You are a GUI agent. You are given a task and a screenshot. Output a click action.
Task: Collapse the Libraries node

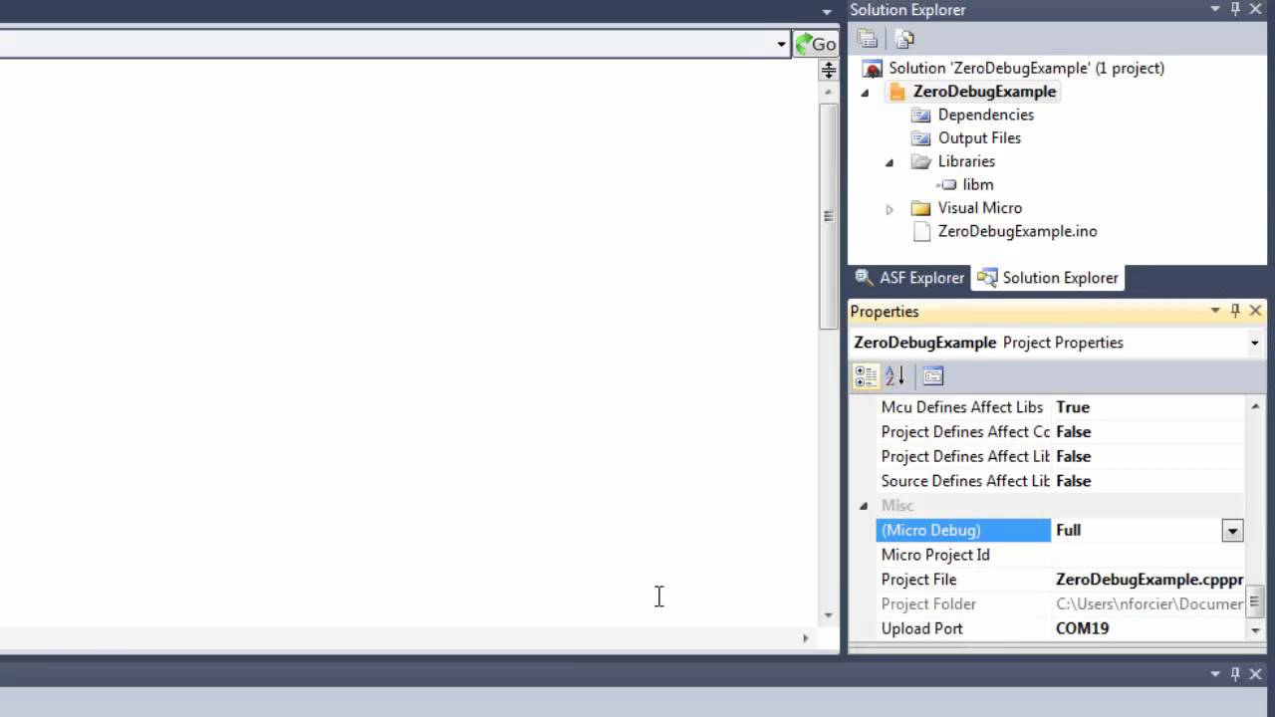pos(890,162)
